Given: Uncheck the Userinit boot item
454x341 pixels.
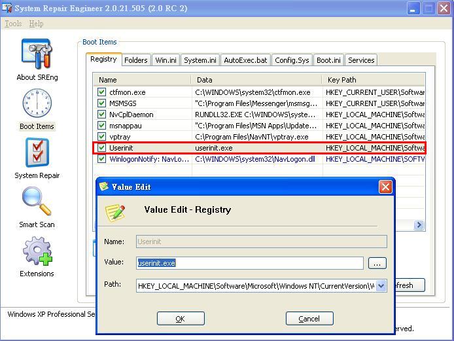Looking at the screenshot, I should point(101,148).
